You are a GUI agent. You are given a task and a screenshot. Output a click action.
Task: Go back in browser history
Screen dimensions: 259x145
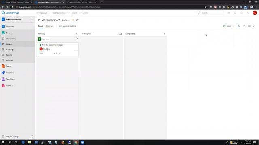click(3, 7)
